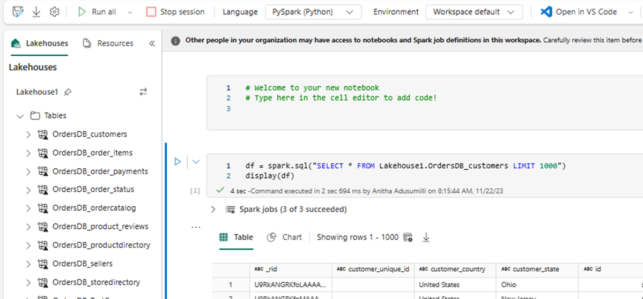Click Open in VS Code
Image resolution: width=643 pixels, height=299 pixels.
point(579,12)
